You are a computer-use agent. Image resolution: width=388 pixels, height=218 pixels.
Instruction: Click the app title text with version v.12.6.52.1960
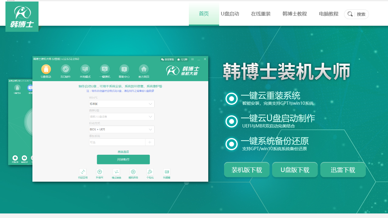tap(56, 59)
